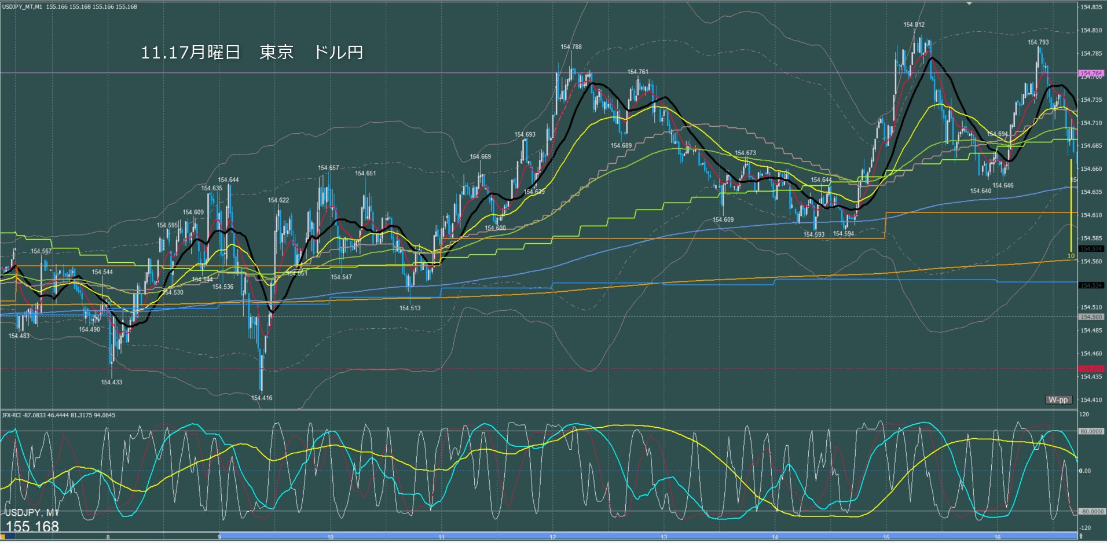Click hour 12 on the time axis
This screenshot has width=1107, height=543.
(553, 537)
